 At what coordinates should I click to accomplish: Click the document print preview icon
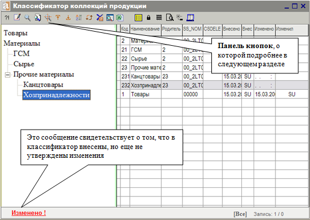point(170,18)
